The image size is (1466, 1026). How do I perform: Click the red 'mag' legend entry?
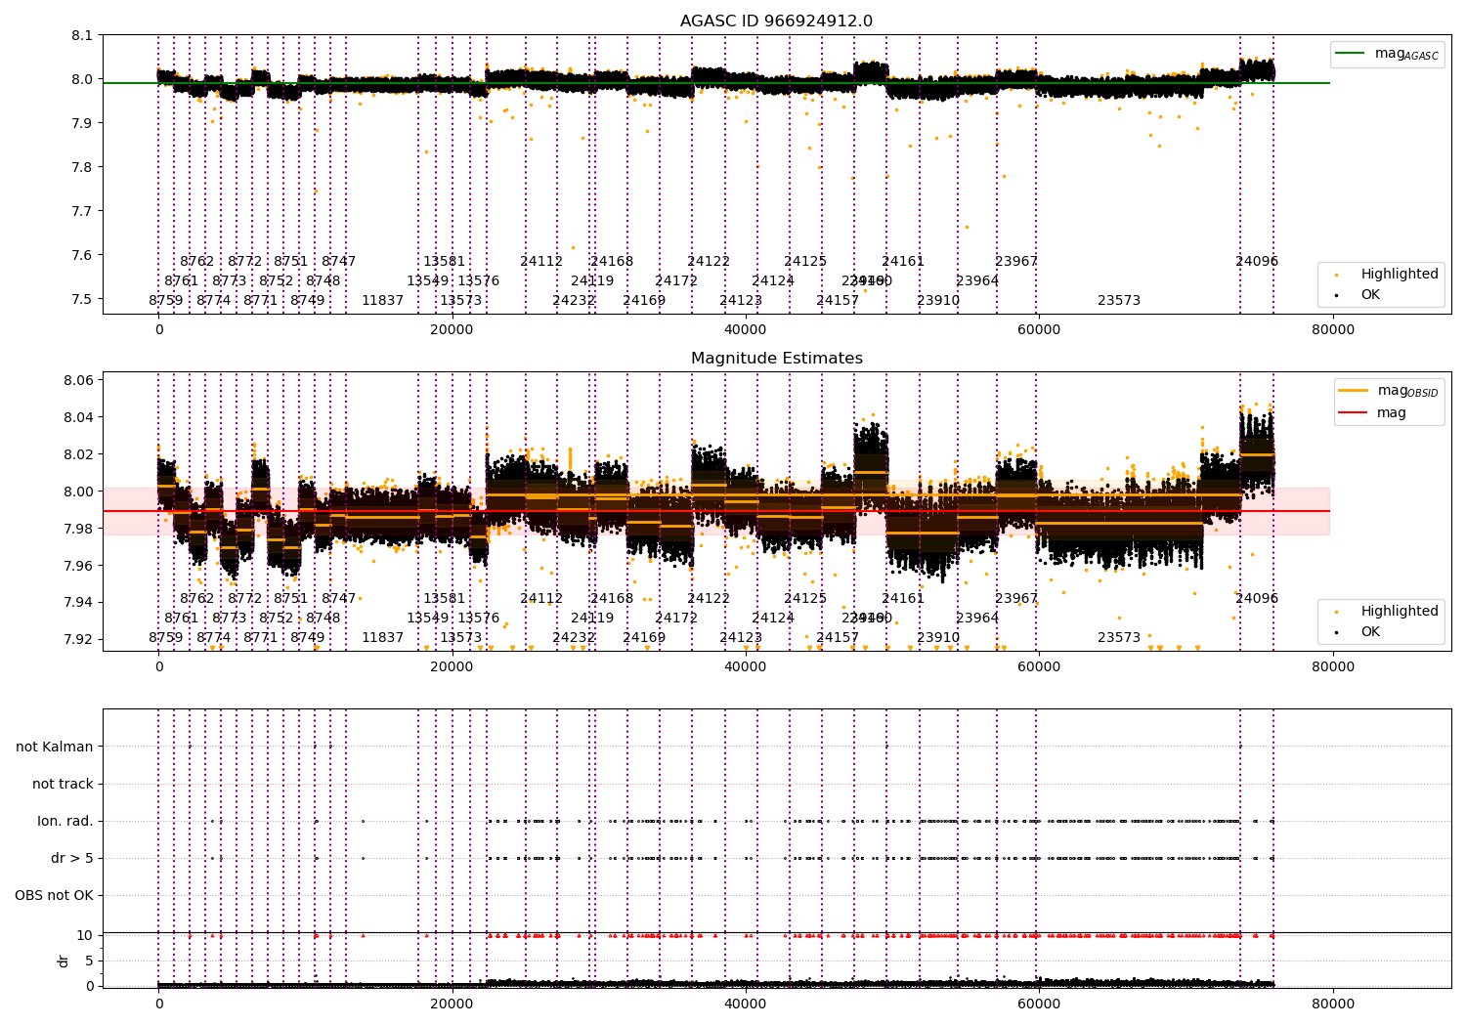[x=1372, y=413]
